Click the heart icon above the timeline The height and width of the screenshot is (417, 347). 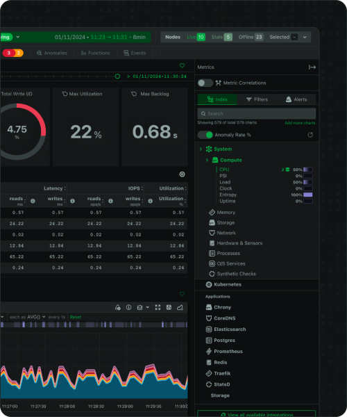tap(182, 65)
